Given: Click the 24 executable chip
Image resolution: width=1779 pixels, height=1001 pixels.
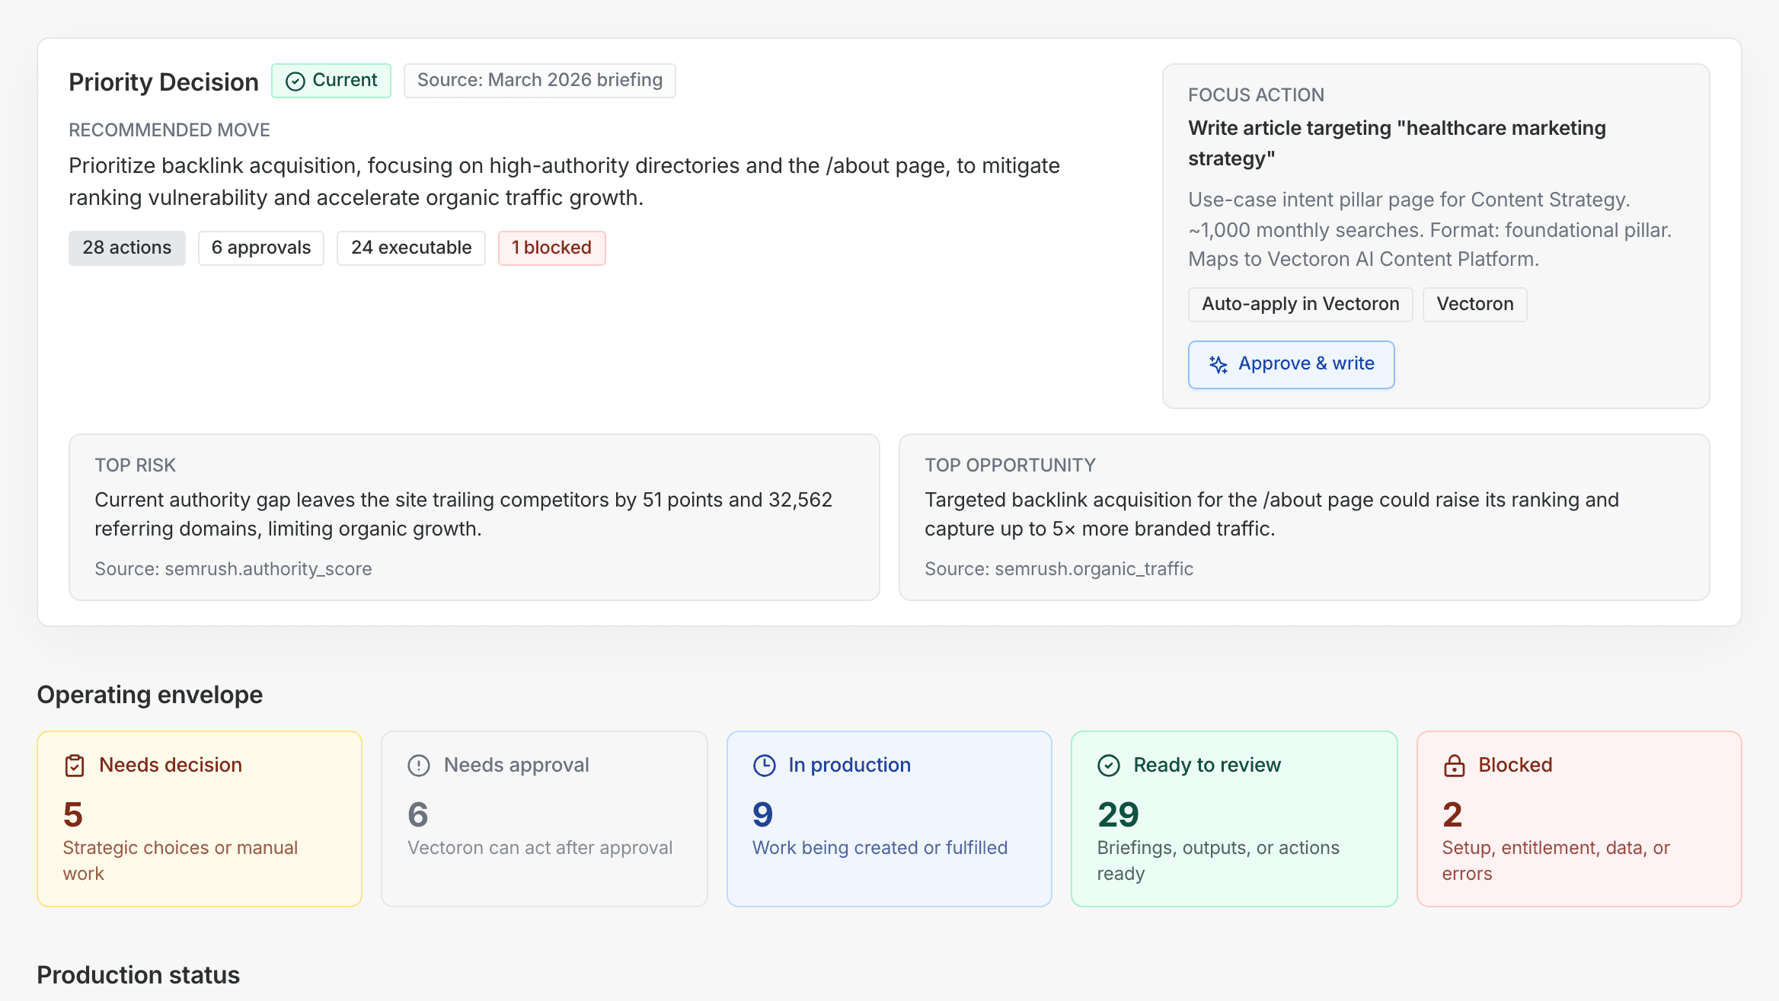Looking at the screenshot, I should click(x=410, y=248).
